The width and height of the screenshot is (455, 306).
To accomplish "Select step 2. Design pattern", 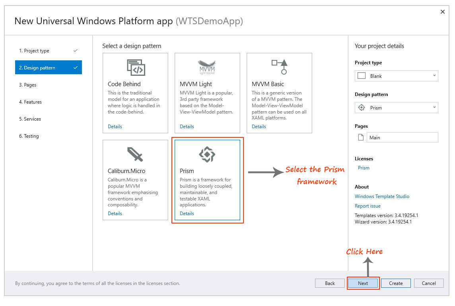I will tap(49, 67).
